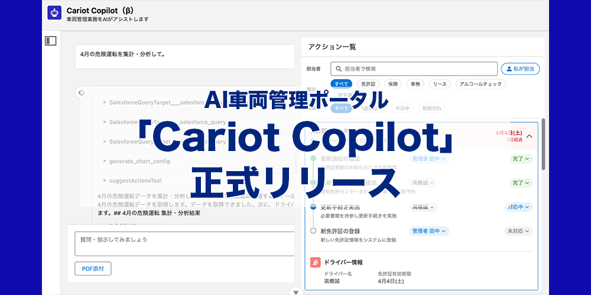Click the magnifier icon in 担当者で検索
The height and width of the screenshot is (295, 591).
pyautogui.click(x=339, y=69)
